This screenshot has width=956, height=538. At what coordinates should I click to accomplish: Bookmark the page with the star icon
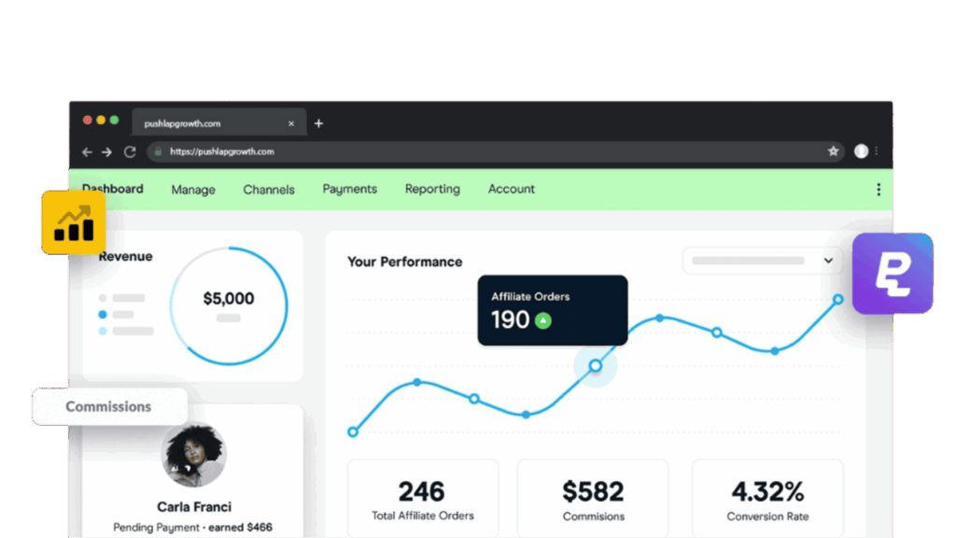tap(833, 151)
